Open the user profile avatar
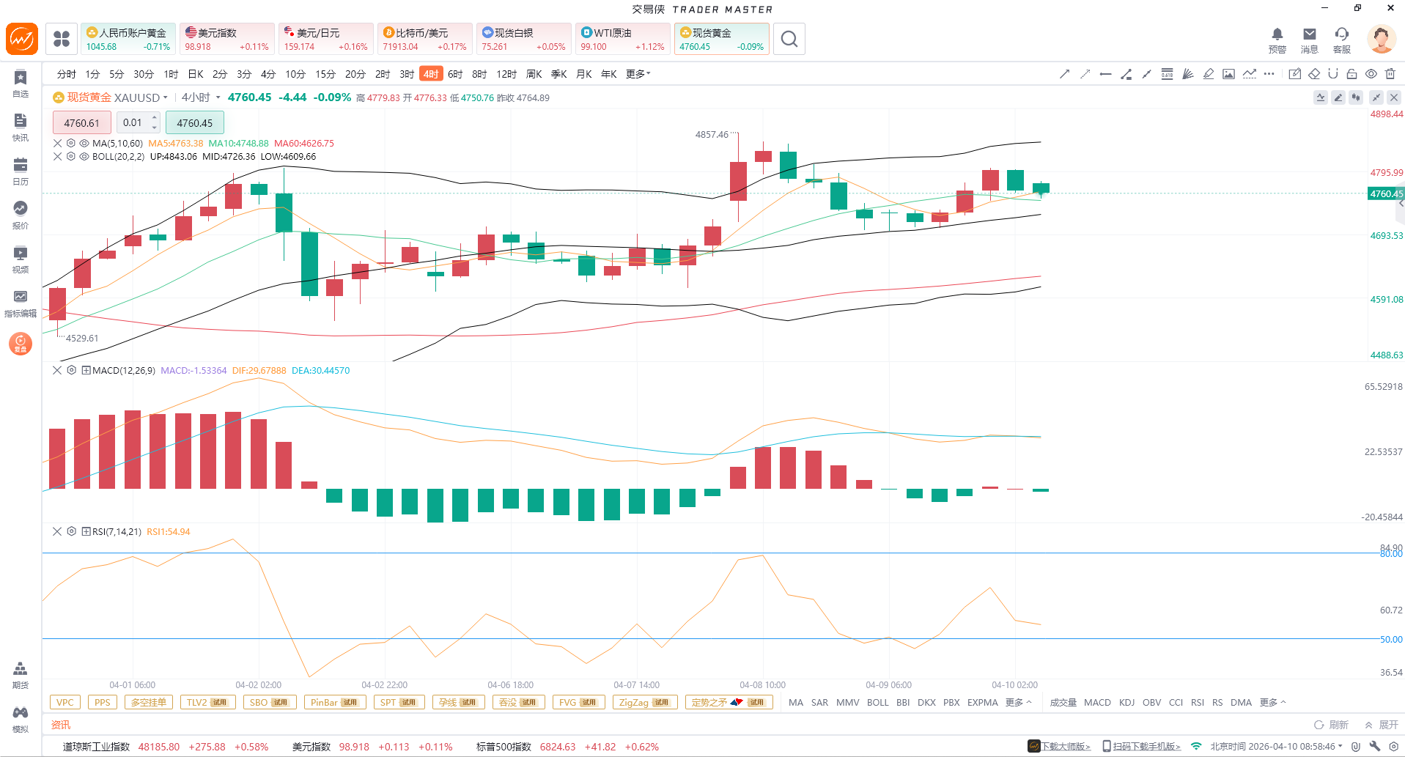1405x757 pixels. (1382, 39)
